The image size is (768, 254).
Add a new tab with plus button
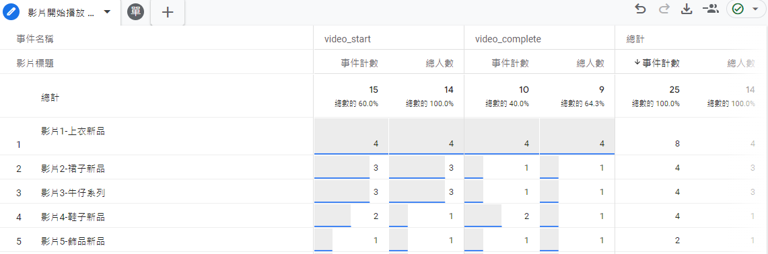click(168, 12)
